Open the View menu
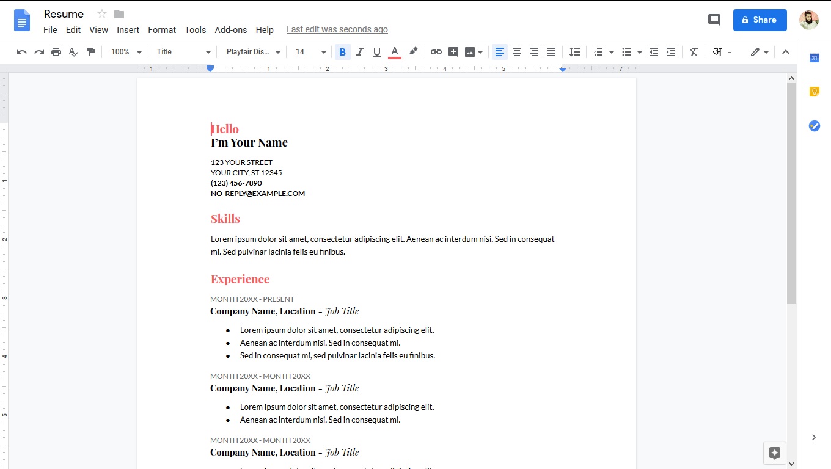 point(98,30)
